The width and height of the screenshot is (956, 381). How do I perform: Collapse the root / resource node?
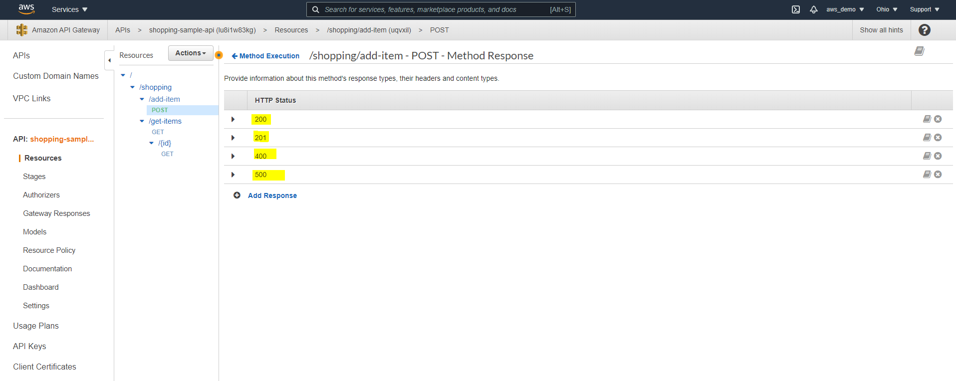point(123,75)
